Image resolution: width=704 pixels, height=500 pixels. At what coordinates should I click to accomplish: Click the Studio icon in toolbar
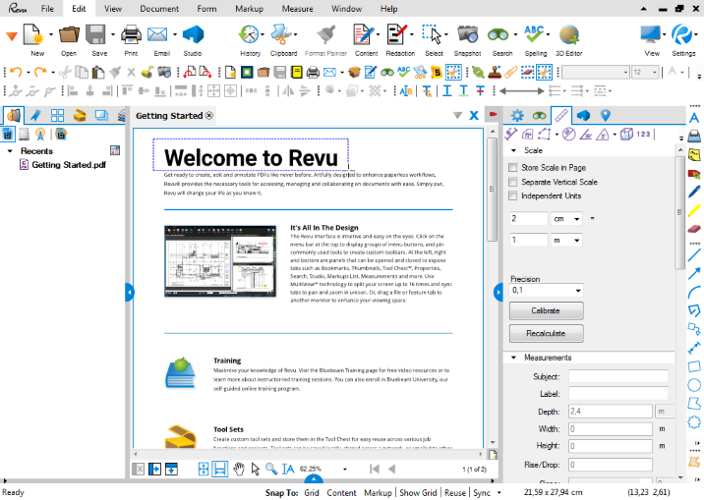coord(193,36)
